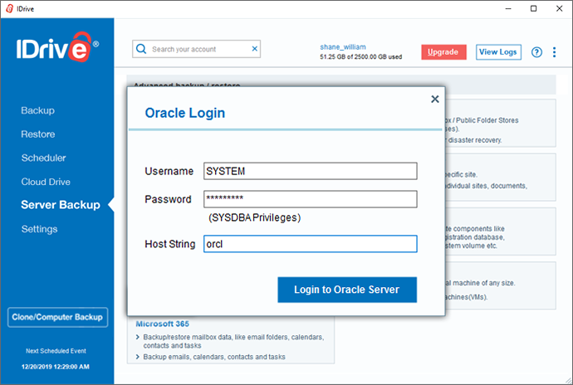Image resolution: width=573 pixels, height=385 pixels.
Task: Click the Host String field
Action: point(311,244)
